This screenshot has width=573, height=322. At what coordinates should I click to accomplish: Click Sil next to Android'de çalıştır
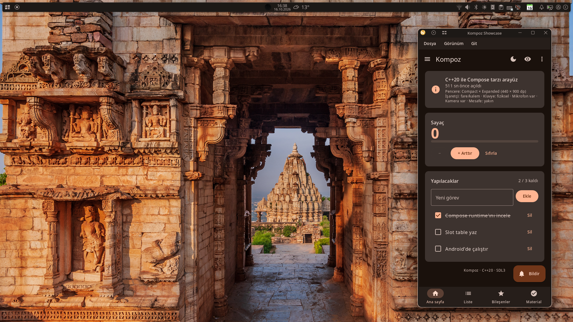click(530, 249)
